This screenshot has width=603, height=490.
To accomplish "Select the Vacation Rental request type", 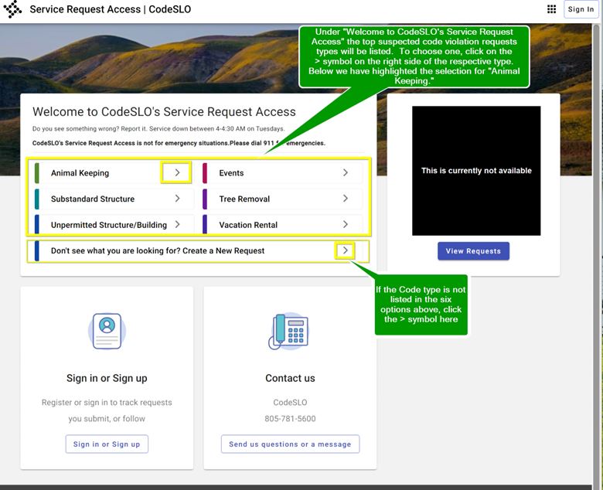I will coord(248,225).
